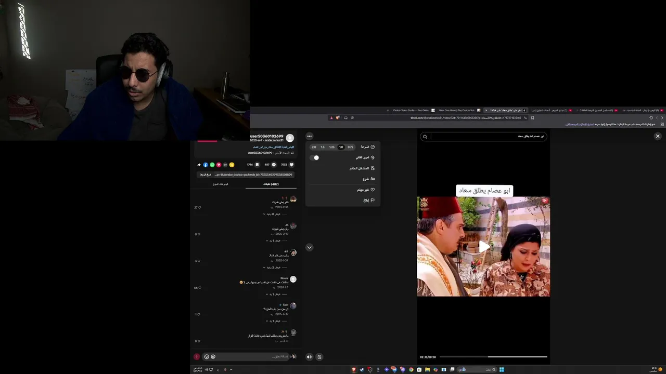Set playback speed to 1.0
The height and width of the screenshot is (374, 666).
pyautogui.click(x=341, y=147)
